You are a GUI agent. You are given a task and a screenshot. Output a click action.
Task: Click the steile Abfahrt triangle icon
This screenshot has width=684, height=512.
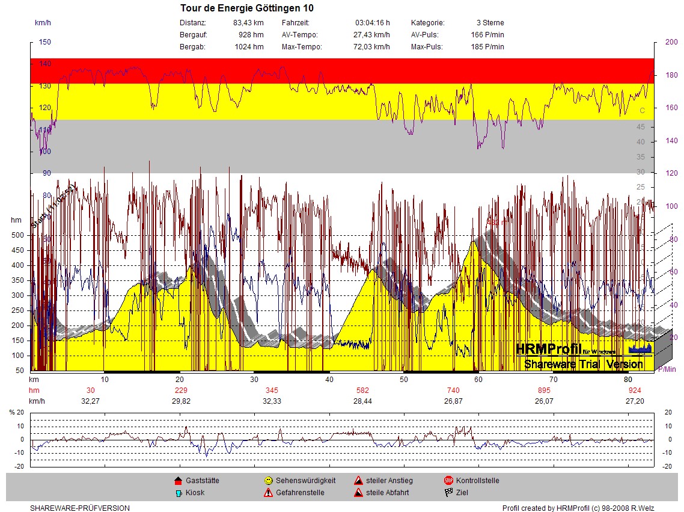[x=358, y=493]
